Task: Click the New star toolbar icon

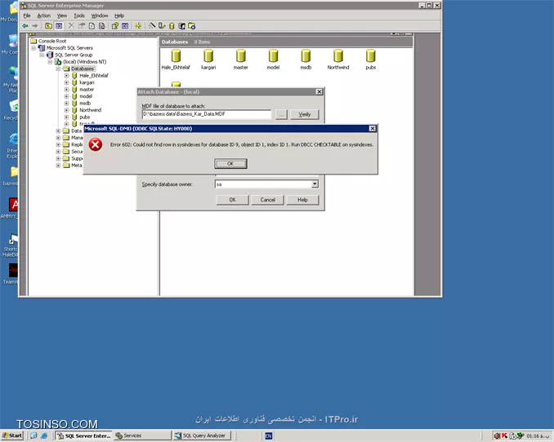Action: click(138, 26)
